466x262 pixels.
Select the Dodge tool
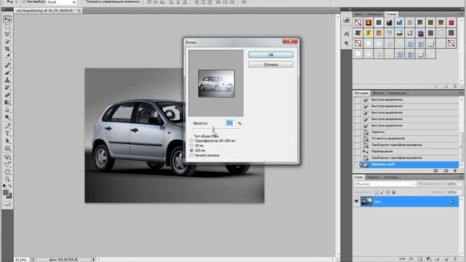click(7, 117)
